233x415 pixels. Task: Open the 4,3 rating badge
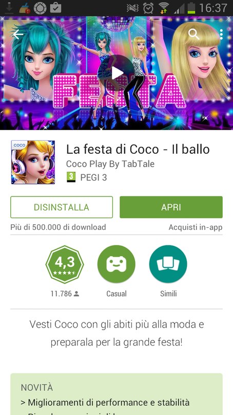(x=65, y=264)
